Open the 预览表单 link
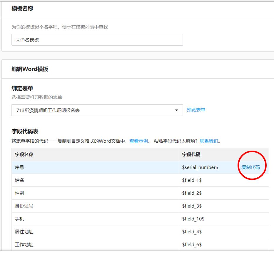The image size is (274, 253). coord(196,109)
